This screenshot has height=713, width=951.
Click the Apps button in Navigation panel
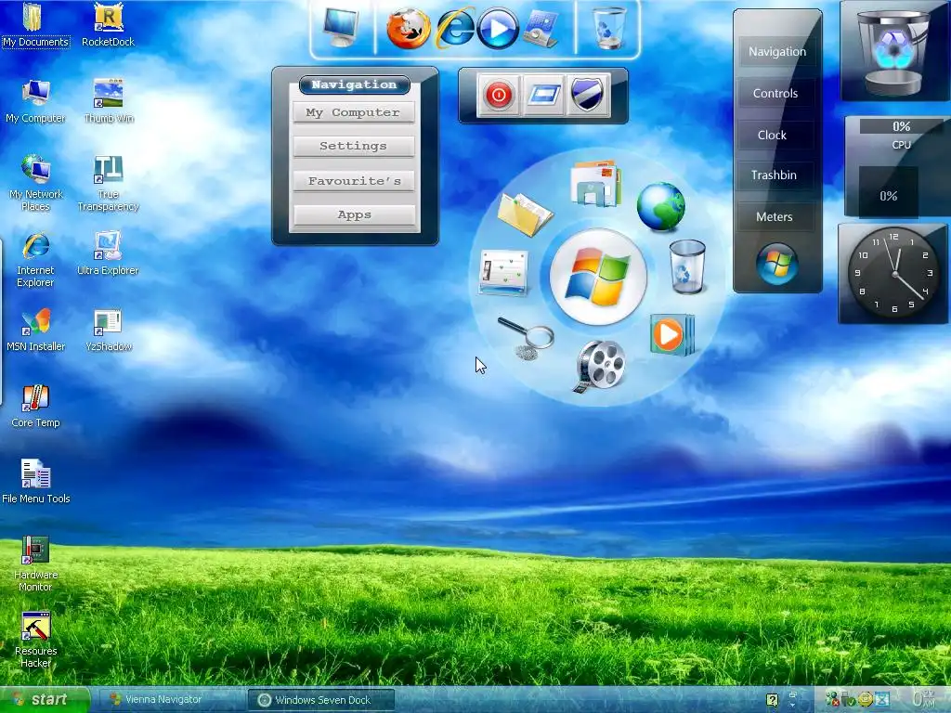coord(354,214)
